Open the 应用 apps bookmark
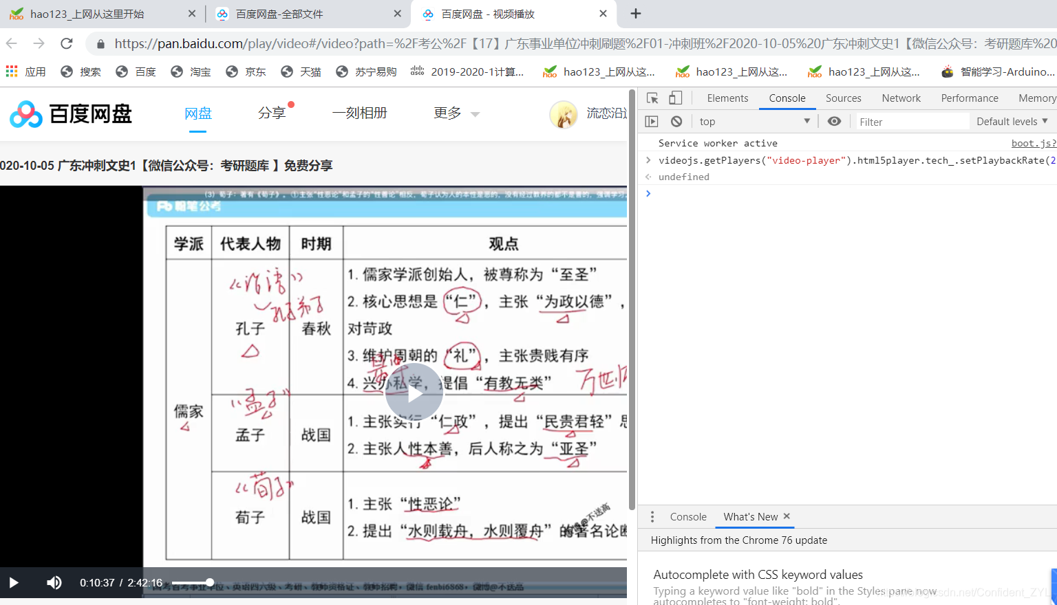 pyautogui.click(x=25, y=71)
